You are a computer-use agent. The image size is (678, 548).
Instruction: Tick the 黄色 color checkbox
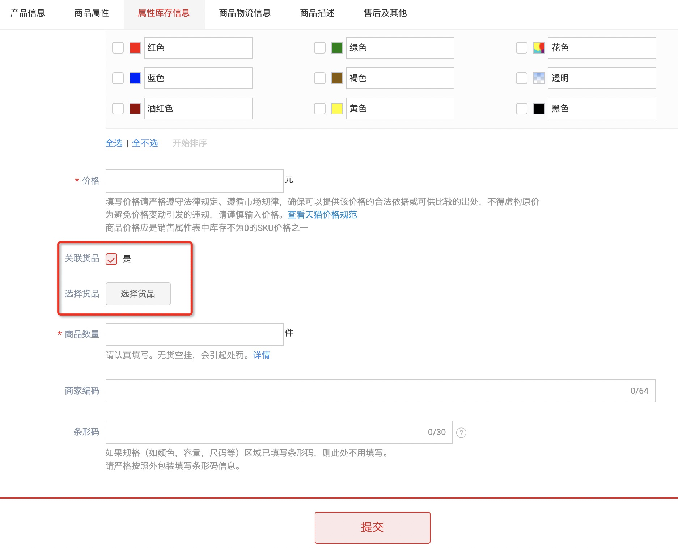coord(320,109)
